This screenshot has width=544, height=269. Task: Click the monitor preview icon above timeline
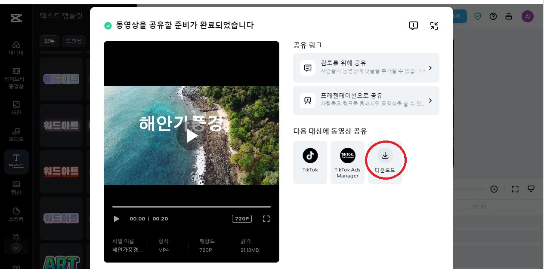click(531, 189)
